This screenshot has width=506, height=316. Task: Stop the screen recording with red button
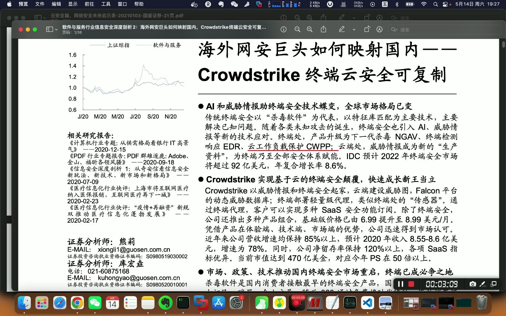point(411,284)
